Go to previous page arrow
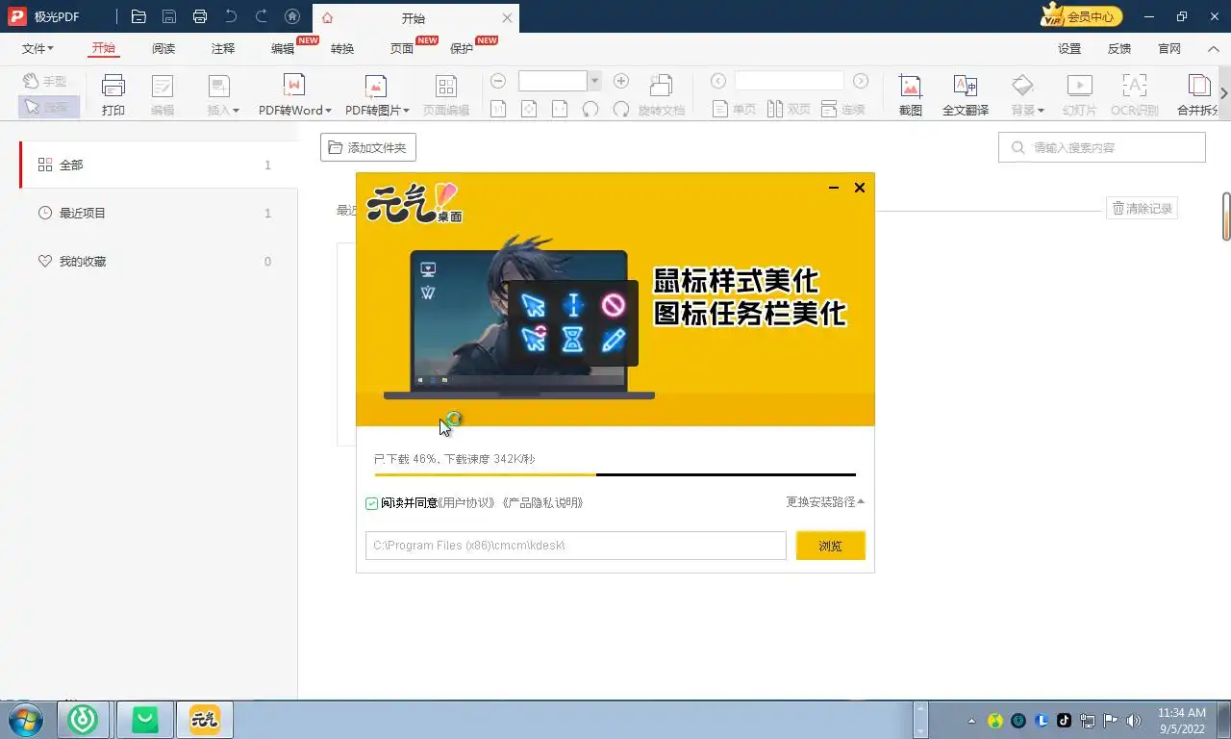The height and width of the screenshot is (739, 1231). point(717,82)
